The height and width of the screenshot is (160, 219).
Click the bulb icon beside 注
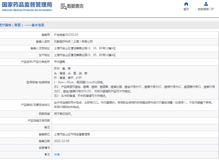click(46, 154)
